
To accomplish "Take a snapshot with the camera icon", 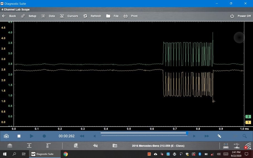I will click(x=6, y=136).
